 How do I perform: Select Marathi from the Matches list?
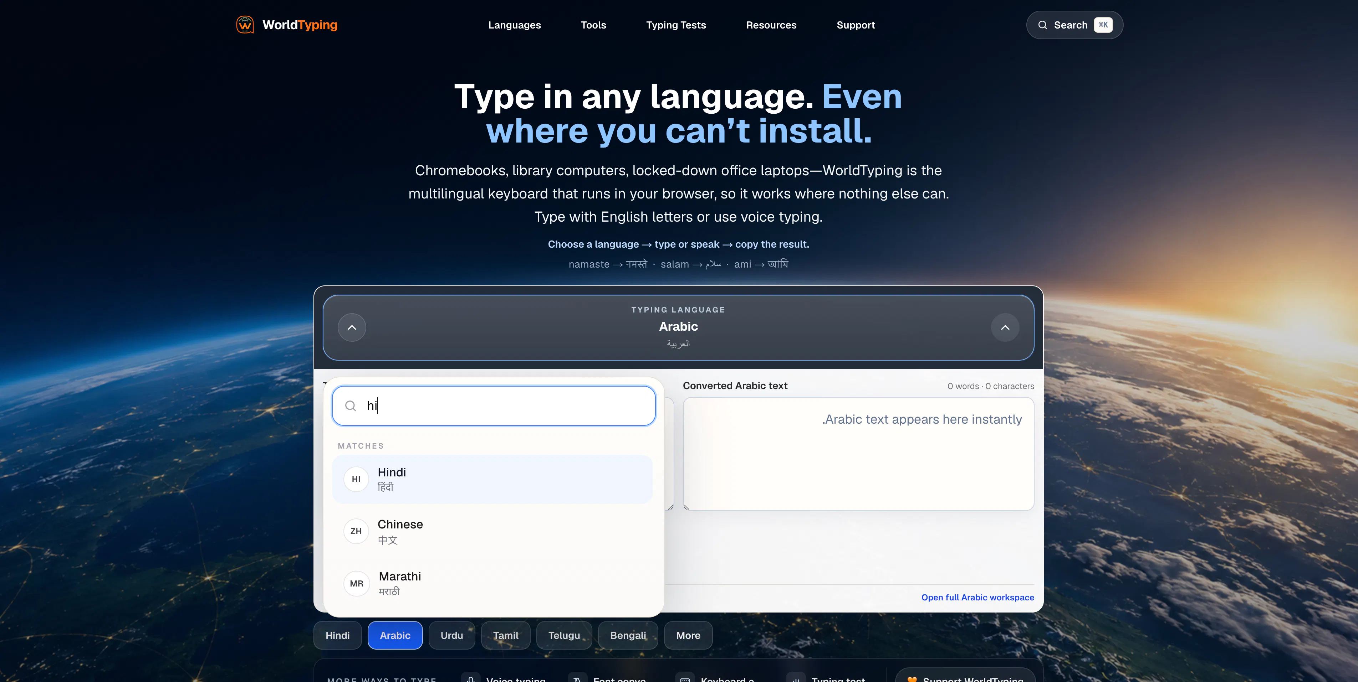492,584
